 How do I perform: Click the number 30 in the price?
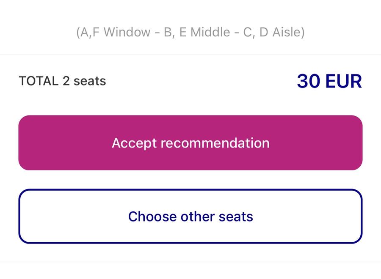309,81
